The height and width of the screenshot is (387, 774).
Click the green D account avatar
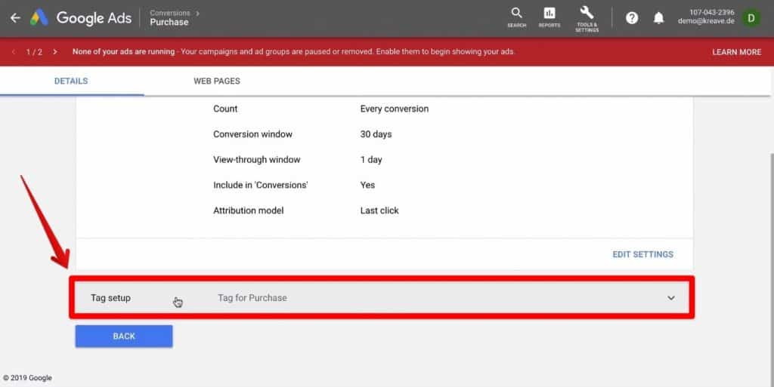751,17
